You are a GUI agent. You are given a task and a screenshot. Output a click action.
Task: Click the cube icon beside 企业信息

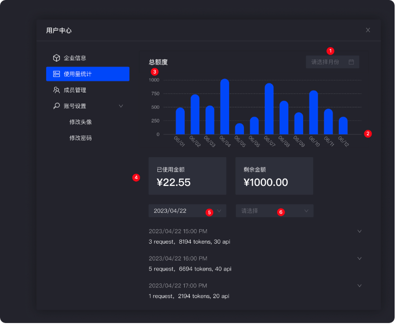pos(56,58)
